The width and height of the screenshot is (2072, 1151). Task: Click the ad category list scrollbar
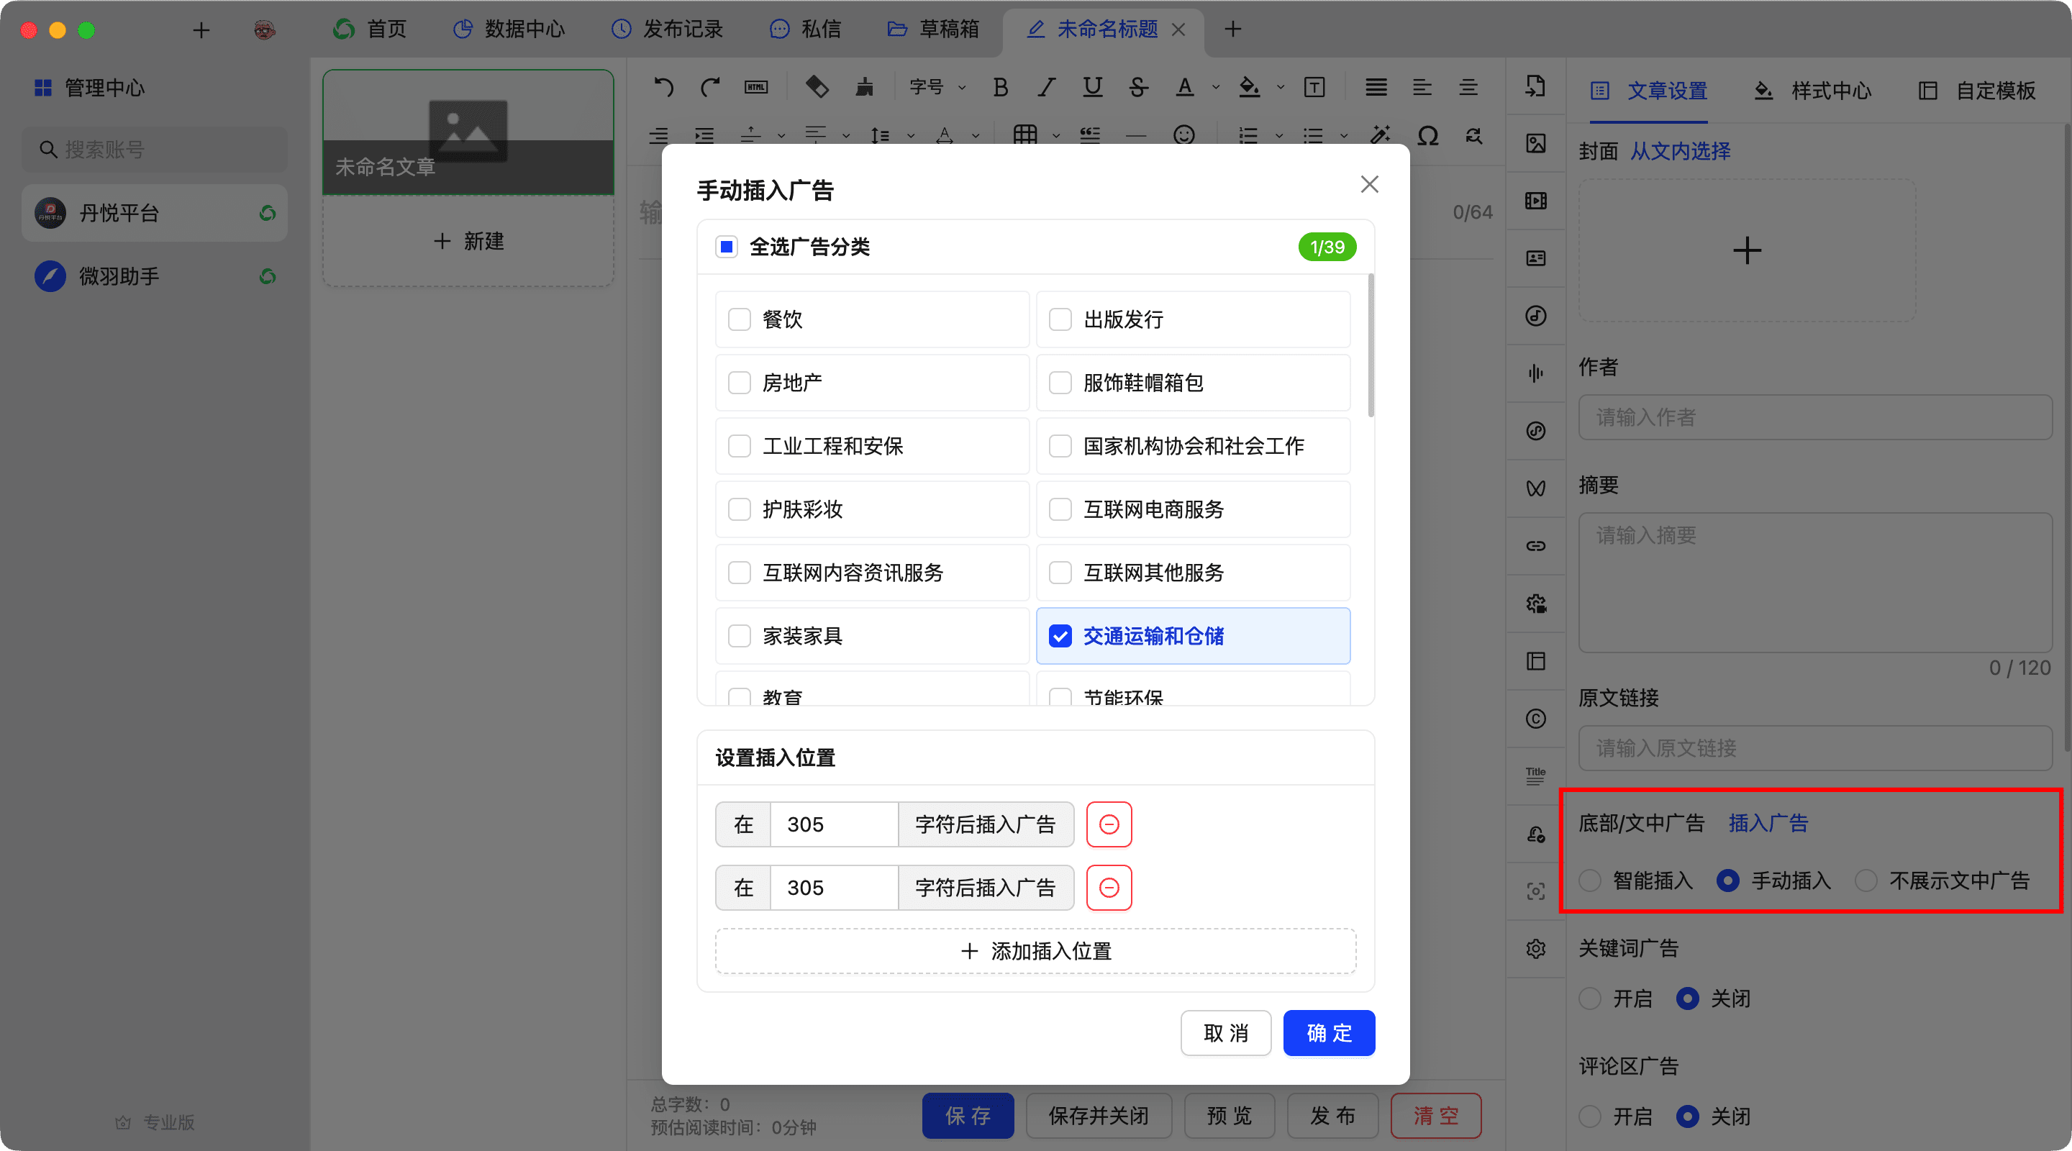pos(1371,346)
